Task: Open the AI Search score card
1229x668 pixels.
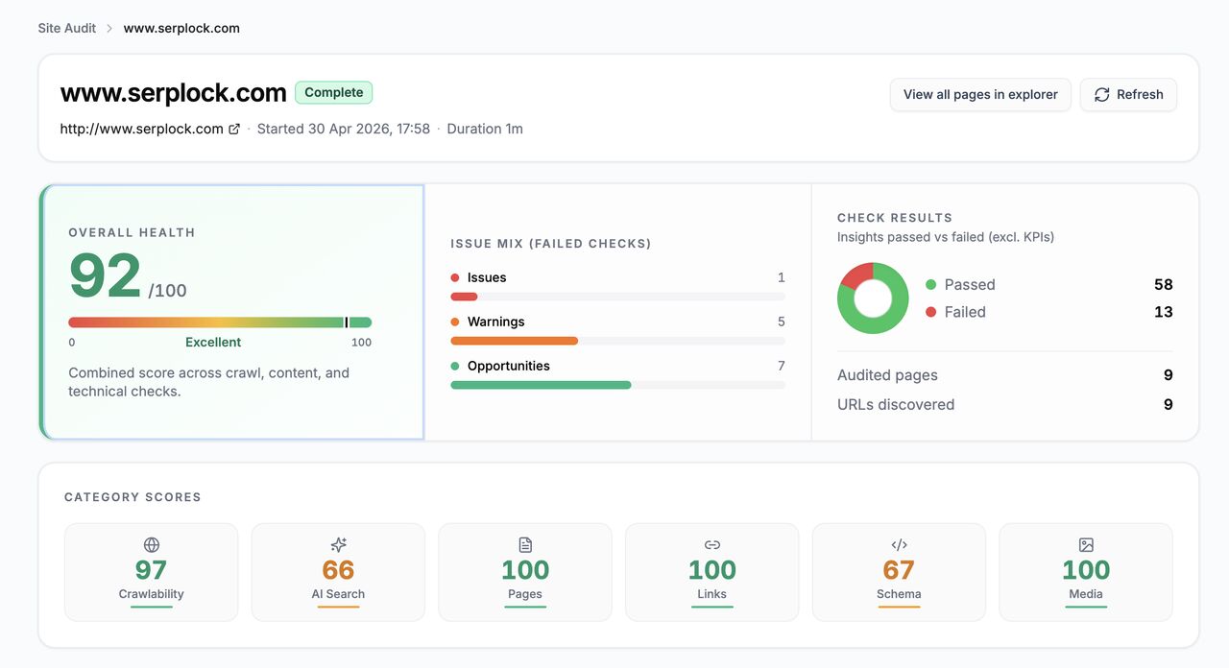Action: point(338,572)
